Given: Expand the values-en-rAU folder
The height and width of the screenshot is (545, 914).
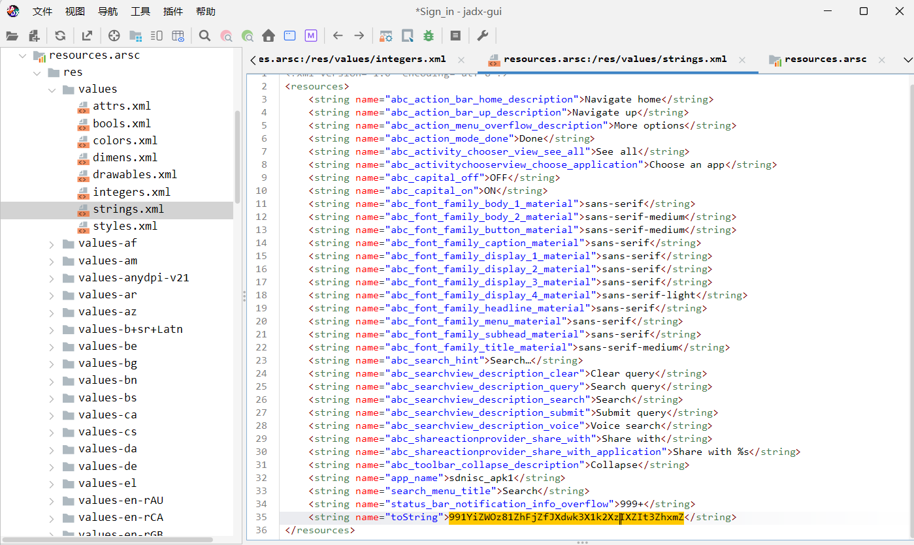Looking at the screenshot, I should point(52,501).
